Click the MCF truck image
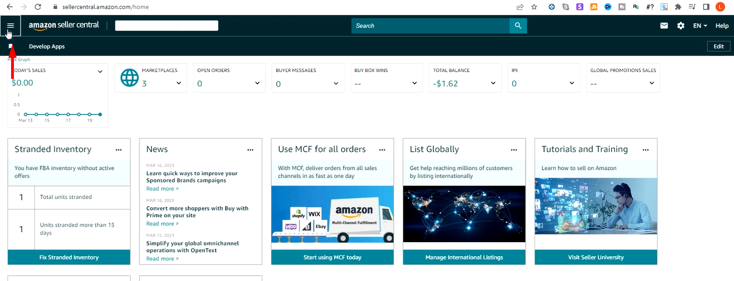Viewport: 734px width, 281px height. pos(332,214)
